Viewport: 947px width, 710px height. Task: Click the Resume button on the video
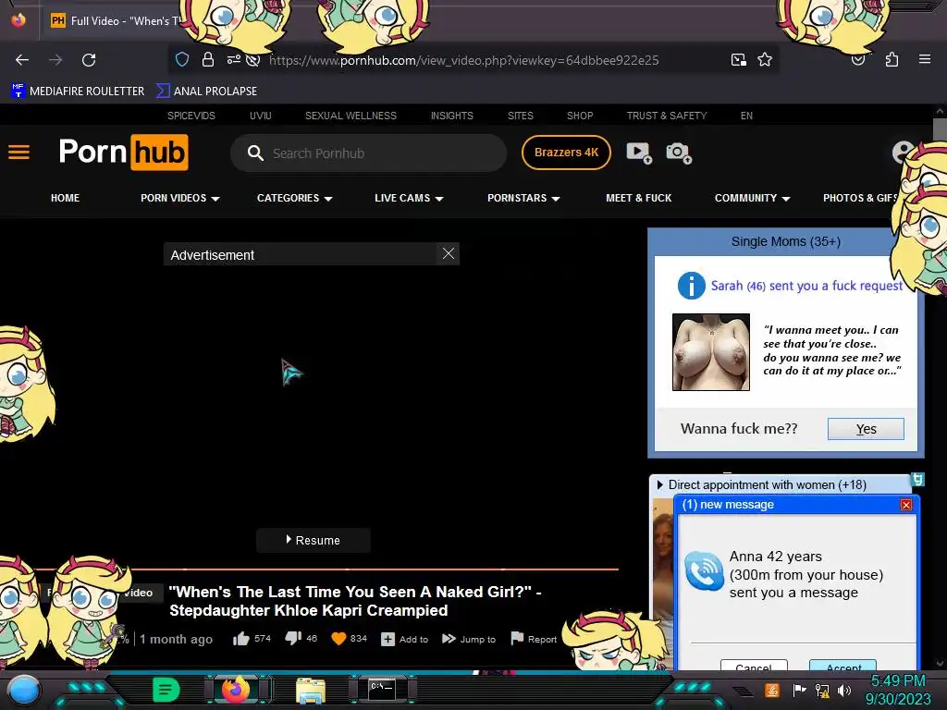[313, 540]
